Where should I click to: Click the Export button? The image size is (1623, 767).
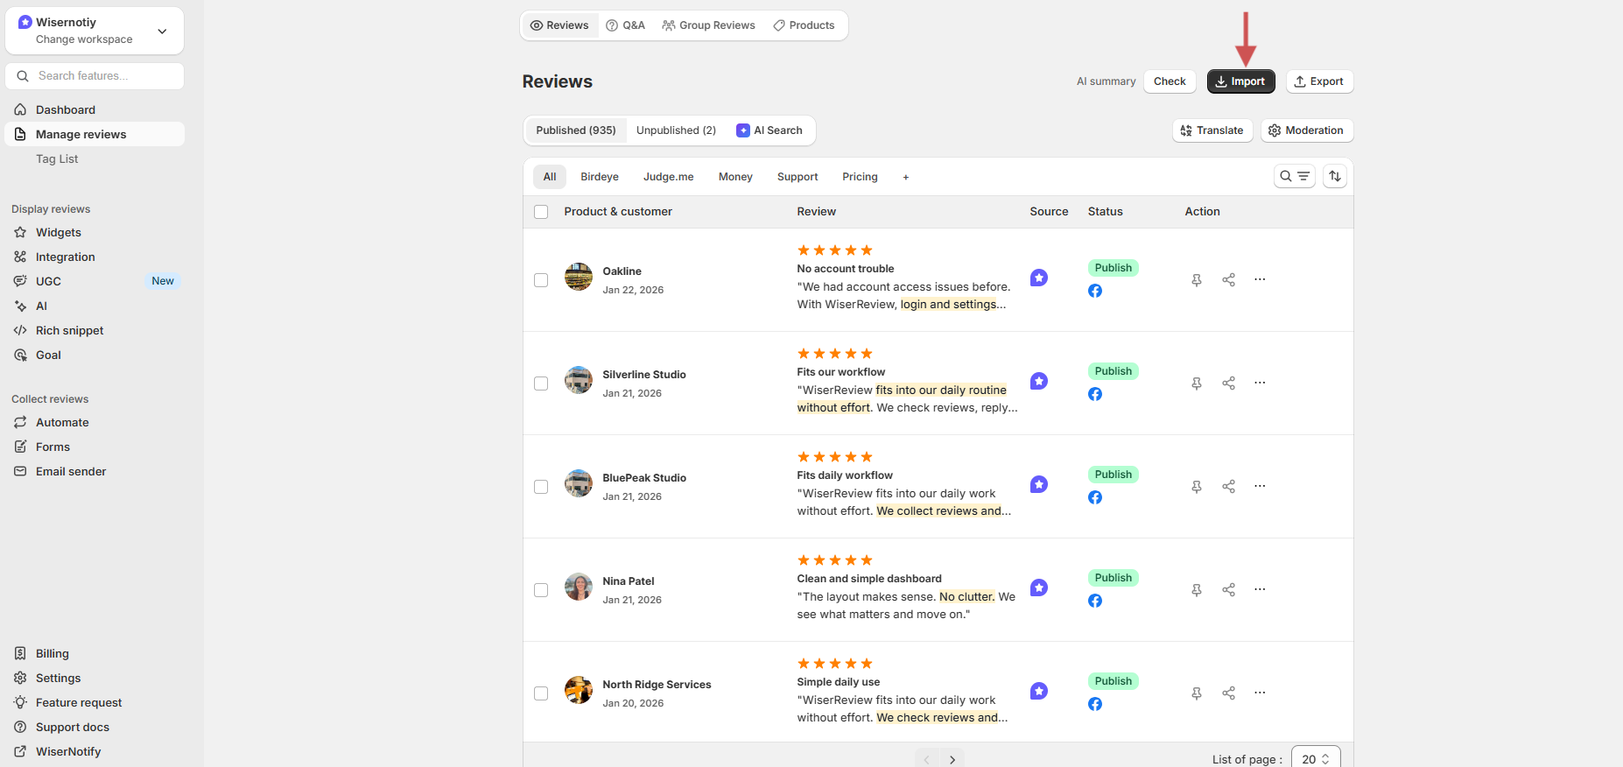[x=1319, y=81]
